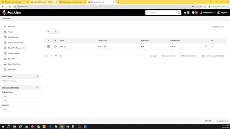The width and height of the screenshot is (230, 129).
Task: Add a new view with the plus tab
Action: coord(56,31)
